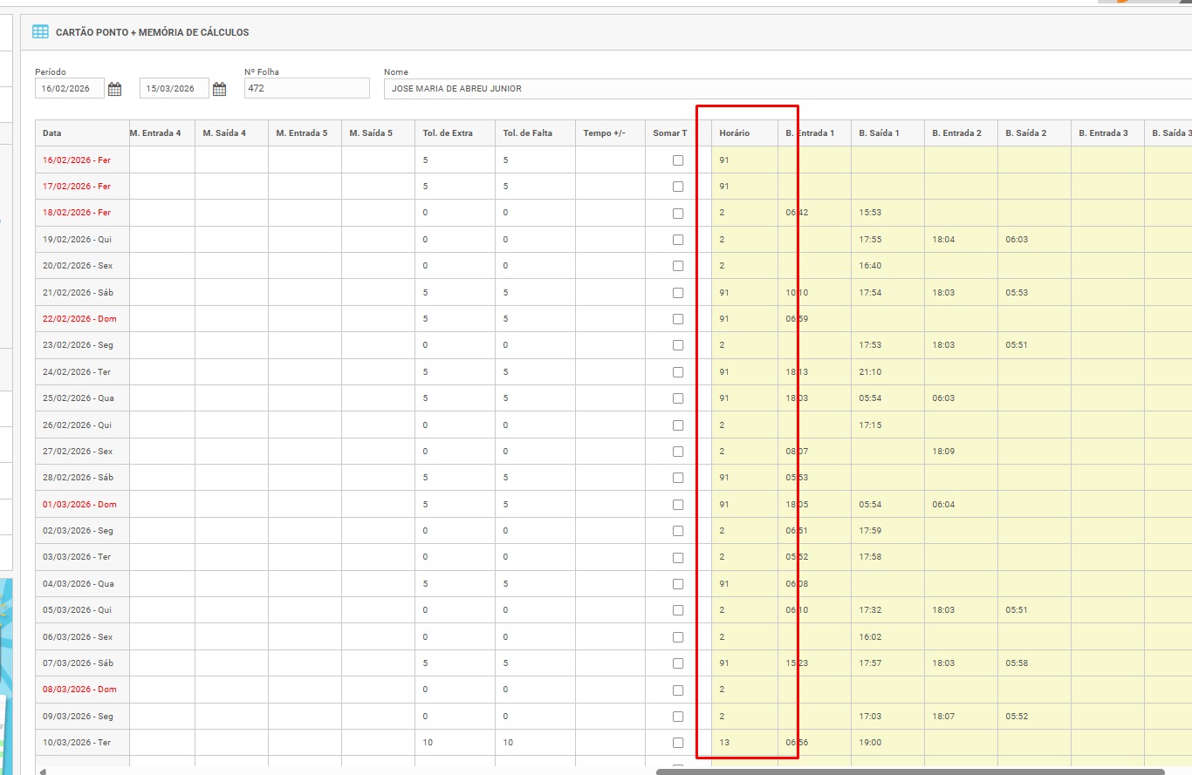Screen dimensions: 1192x775
Task: Focus the Nº Folha field showing 472
Action: click(x=306, y=89)
